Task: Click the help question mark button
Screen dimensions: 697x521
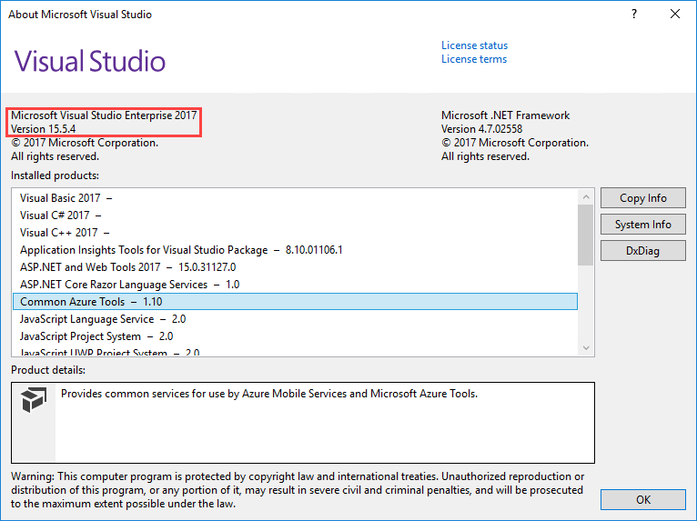Action: pyautogui.click(x=634, y=14)
